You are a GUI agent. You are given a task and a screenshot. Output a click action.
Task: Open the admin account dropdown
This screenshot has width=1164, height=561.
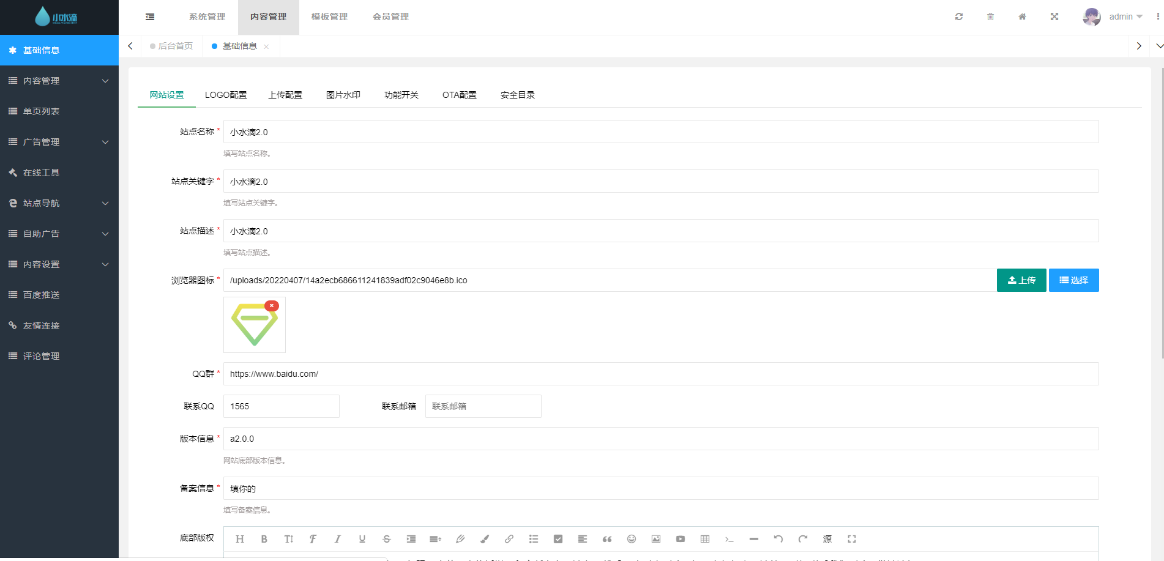tap(1125, 17)
